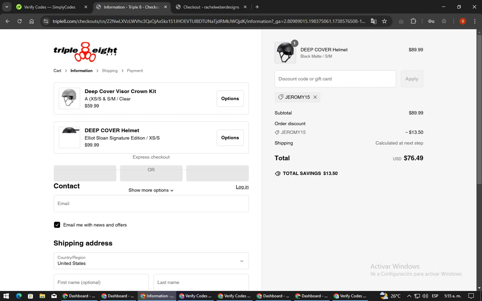This screenshot has width=482, height=301.
Task: Click the Calculated at next step text
Action: click(399, 143)
